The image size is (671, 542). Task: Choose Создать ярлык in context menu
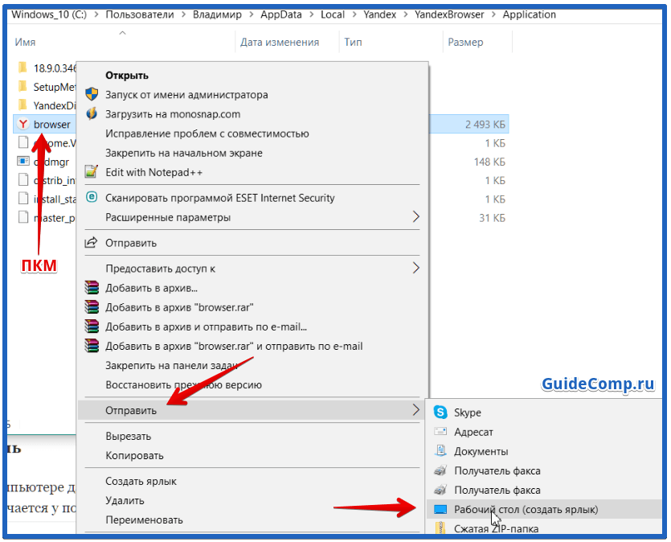tap(252, 481)
